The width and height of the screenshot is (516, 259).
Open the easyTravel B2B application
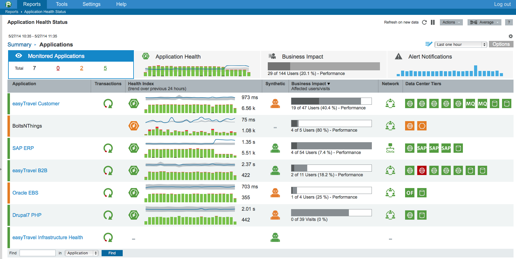[x=30, y=171]
